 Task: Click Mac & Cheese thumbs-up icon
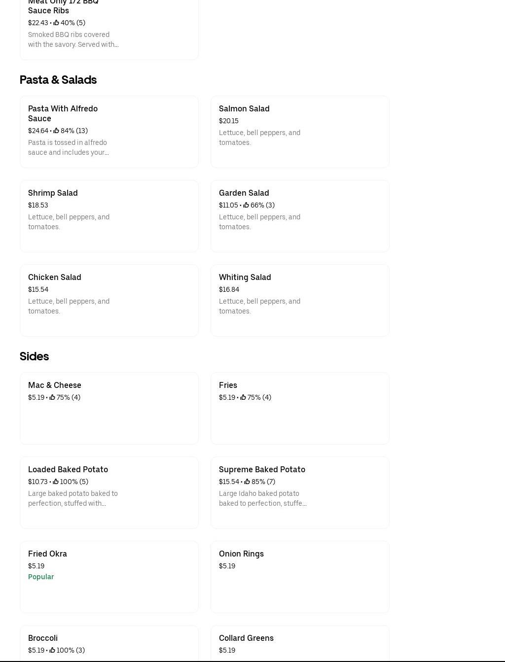pyautogui.click(x=52, y=397)
